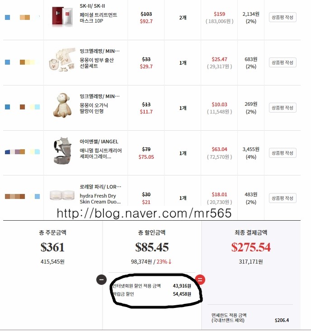Open the SK-II 페이셜 트리트먼트 마스크 10P link
The width and height of the screenshot is (311, 331).
click(99, 18)
